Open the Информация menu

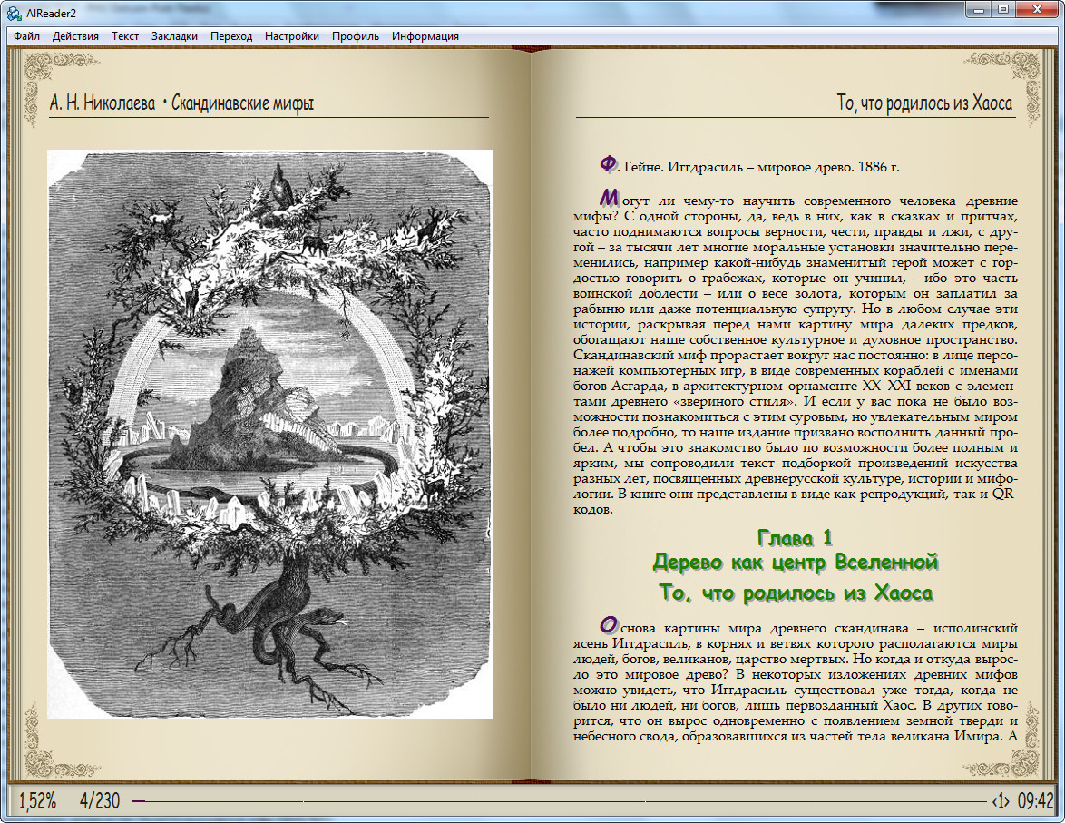[x=425, y=36]
